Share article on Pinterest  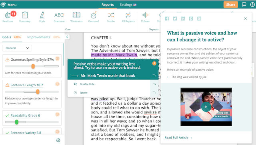pos(191,19)
